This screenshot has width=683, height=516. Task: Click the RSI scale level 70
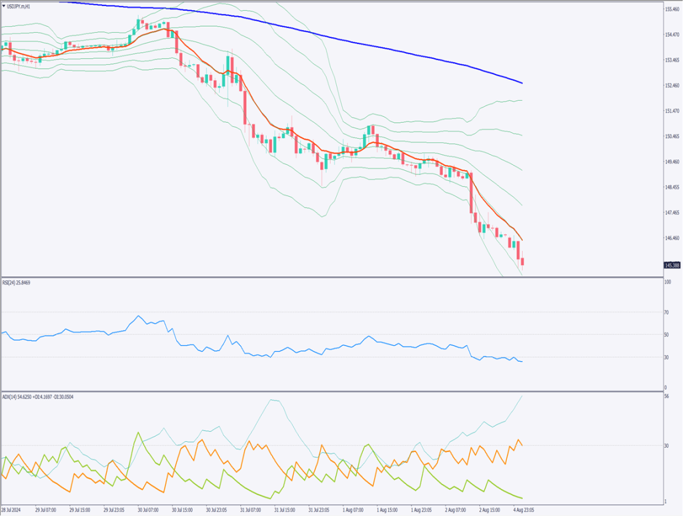coord(666,312)
